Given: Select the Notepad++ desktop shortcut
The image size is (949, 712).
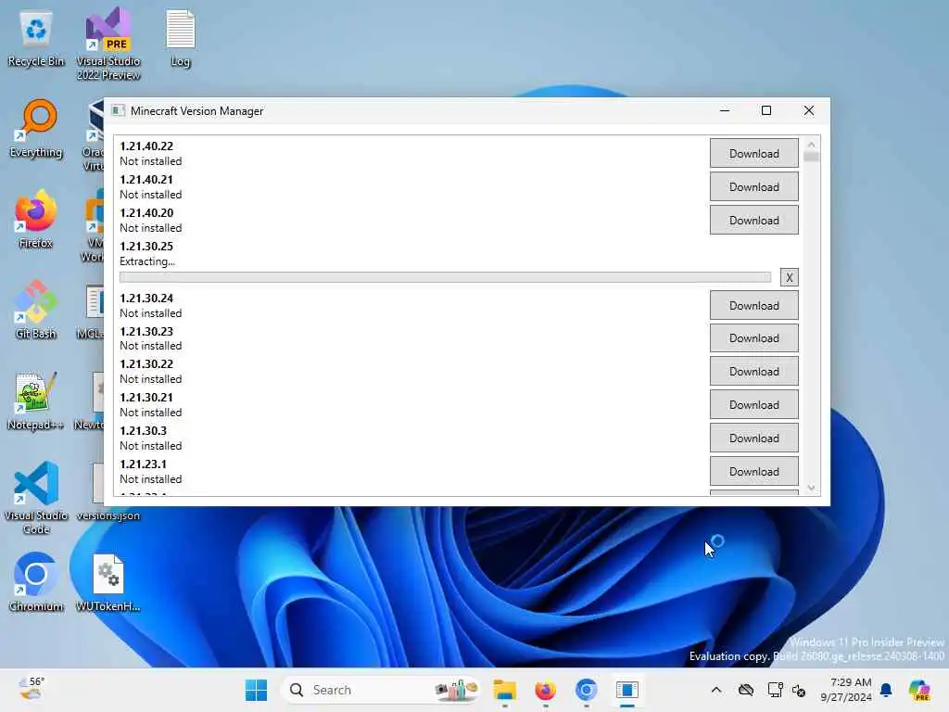Looking at the screenshot, I should 36,400.
